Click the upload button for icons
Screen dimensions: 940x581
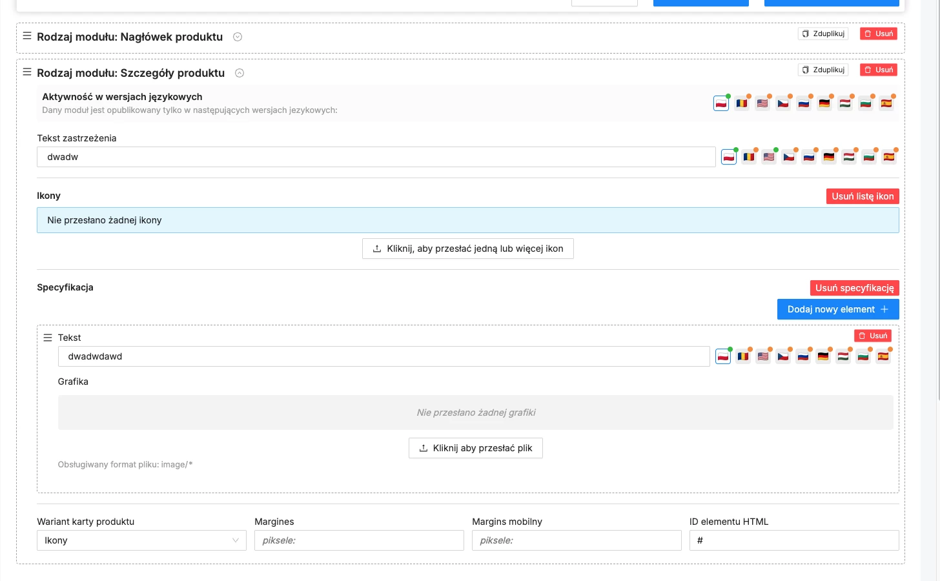[468, 249]
